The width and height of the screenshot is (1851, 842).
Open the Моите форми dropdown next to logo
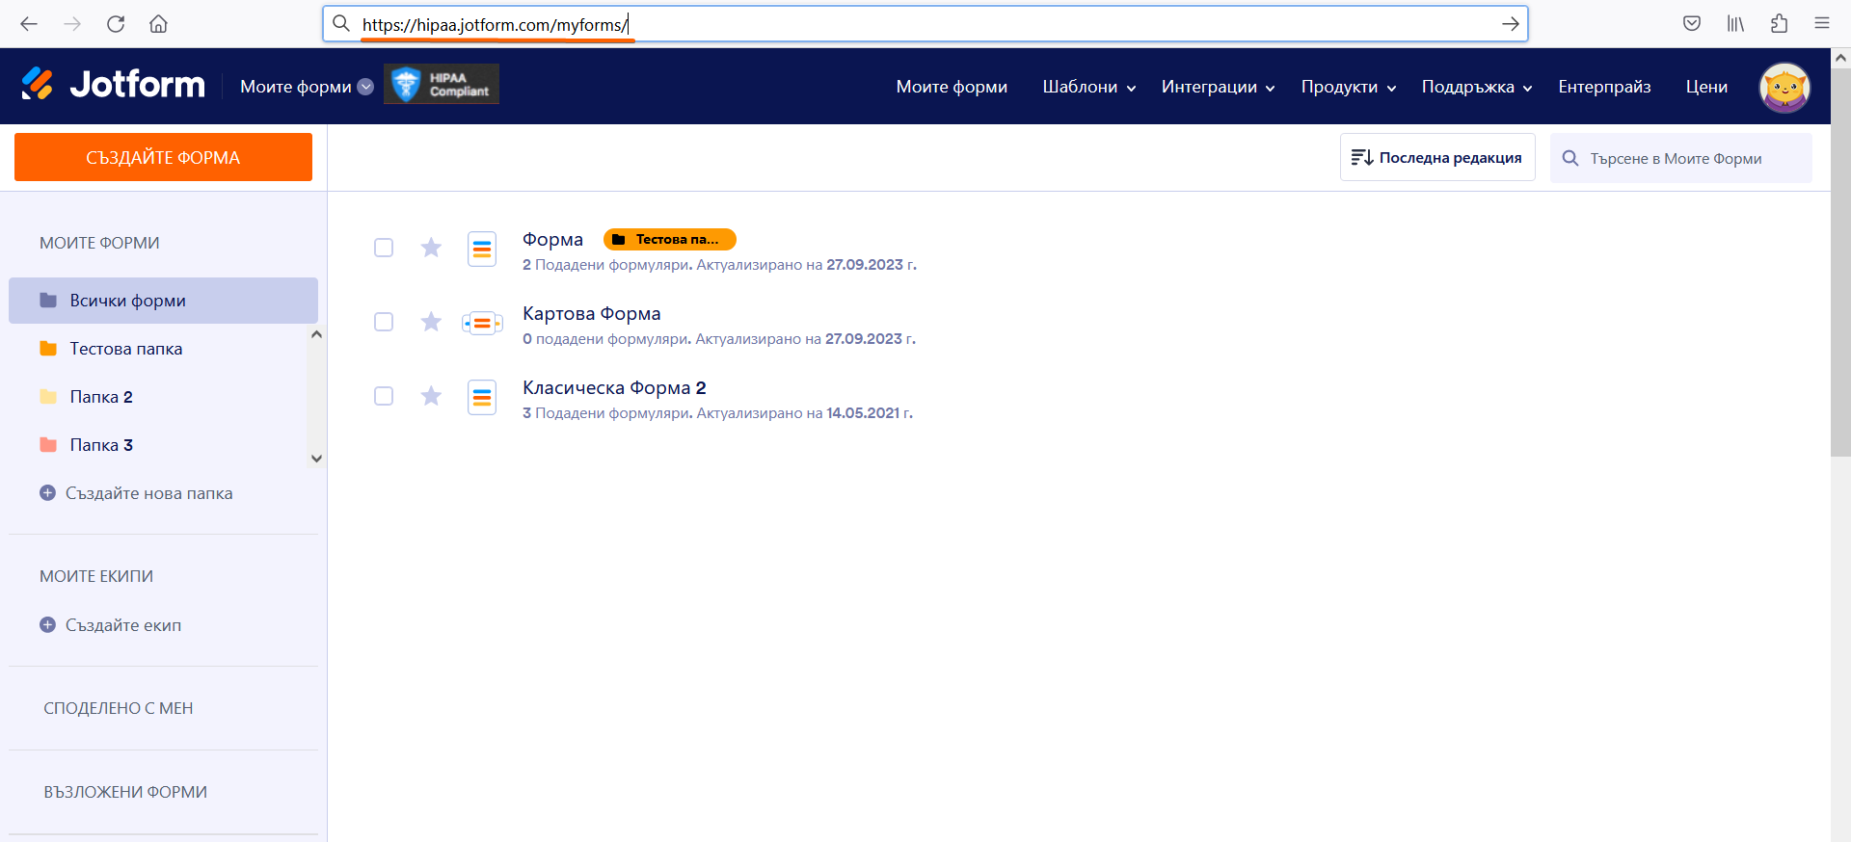pyautogui.click(x=307, y=87)
